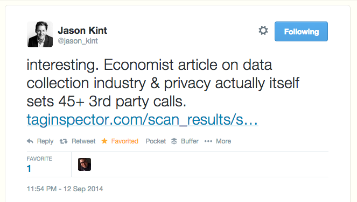357x202 pixels.
Task: Open the three-dots More icon
Action: pyautogui.click(x=208, y=141)
